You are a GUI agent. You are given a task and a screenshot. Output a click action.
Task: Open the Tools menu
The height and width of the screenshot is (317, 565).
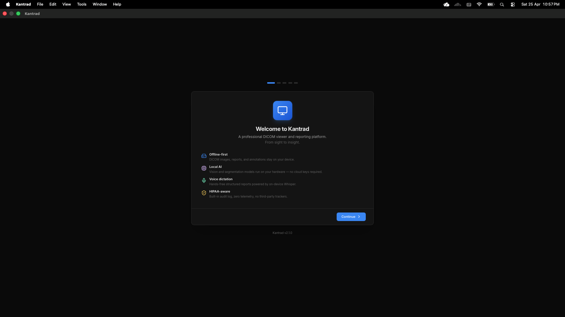pos(82,4)
